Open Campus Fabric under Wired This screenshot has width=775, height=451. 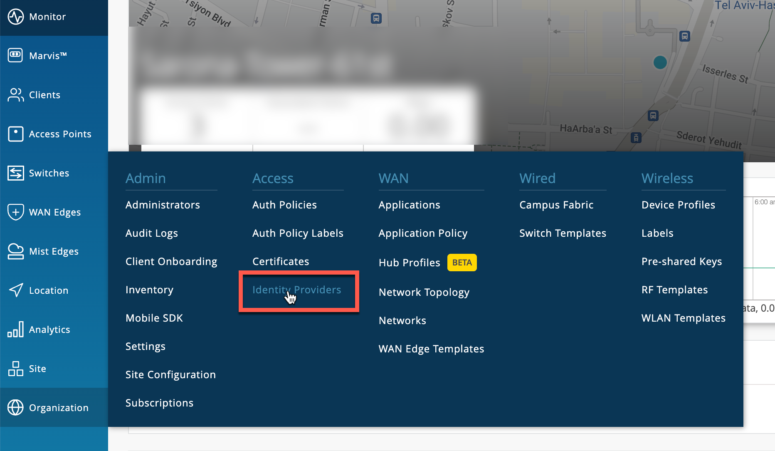(x=556, y=205)
